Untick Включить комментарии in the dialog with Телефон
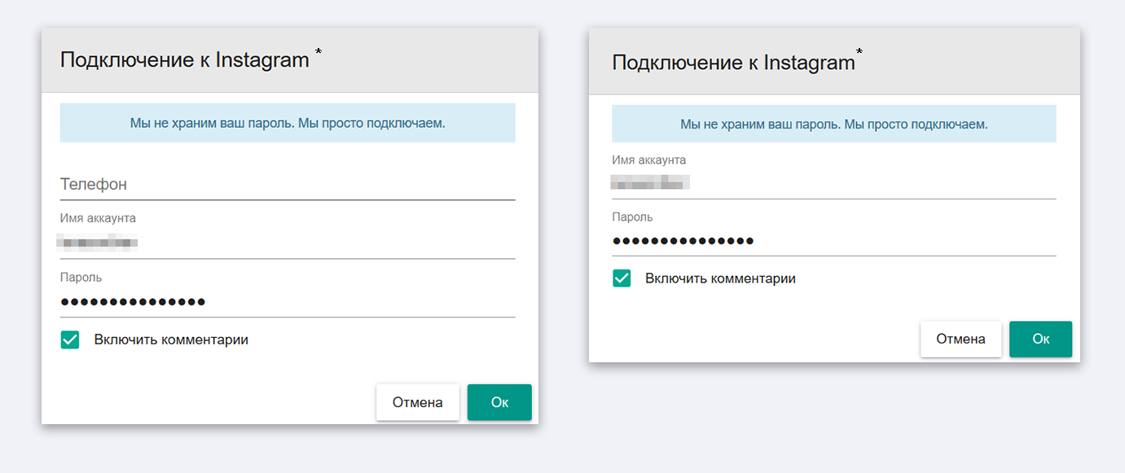 pos(70,339)
